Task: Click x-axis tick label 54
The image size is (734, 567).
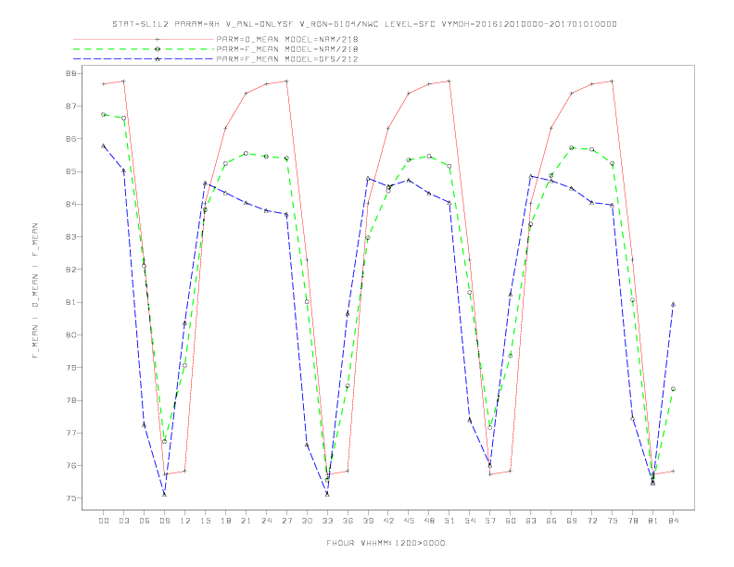Action: [470, 521]
